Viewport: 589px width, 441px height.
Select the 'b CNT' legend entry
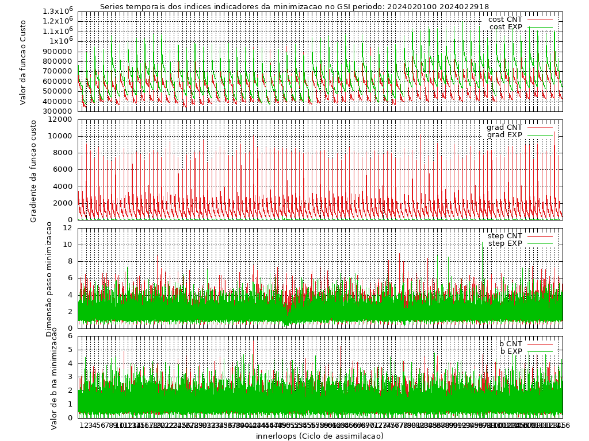pyautogui.click(x=510, y=344)
